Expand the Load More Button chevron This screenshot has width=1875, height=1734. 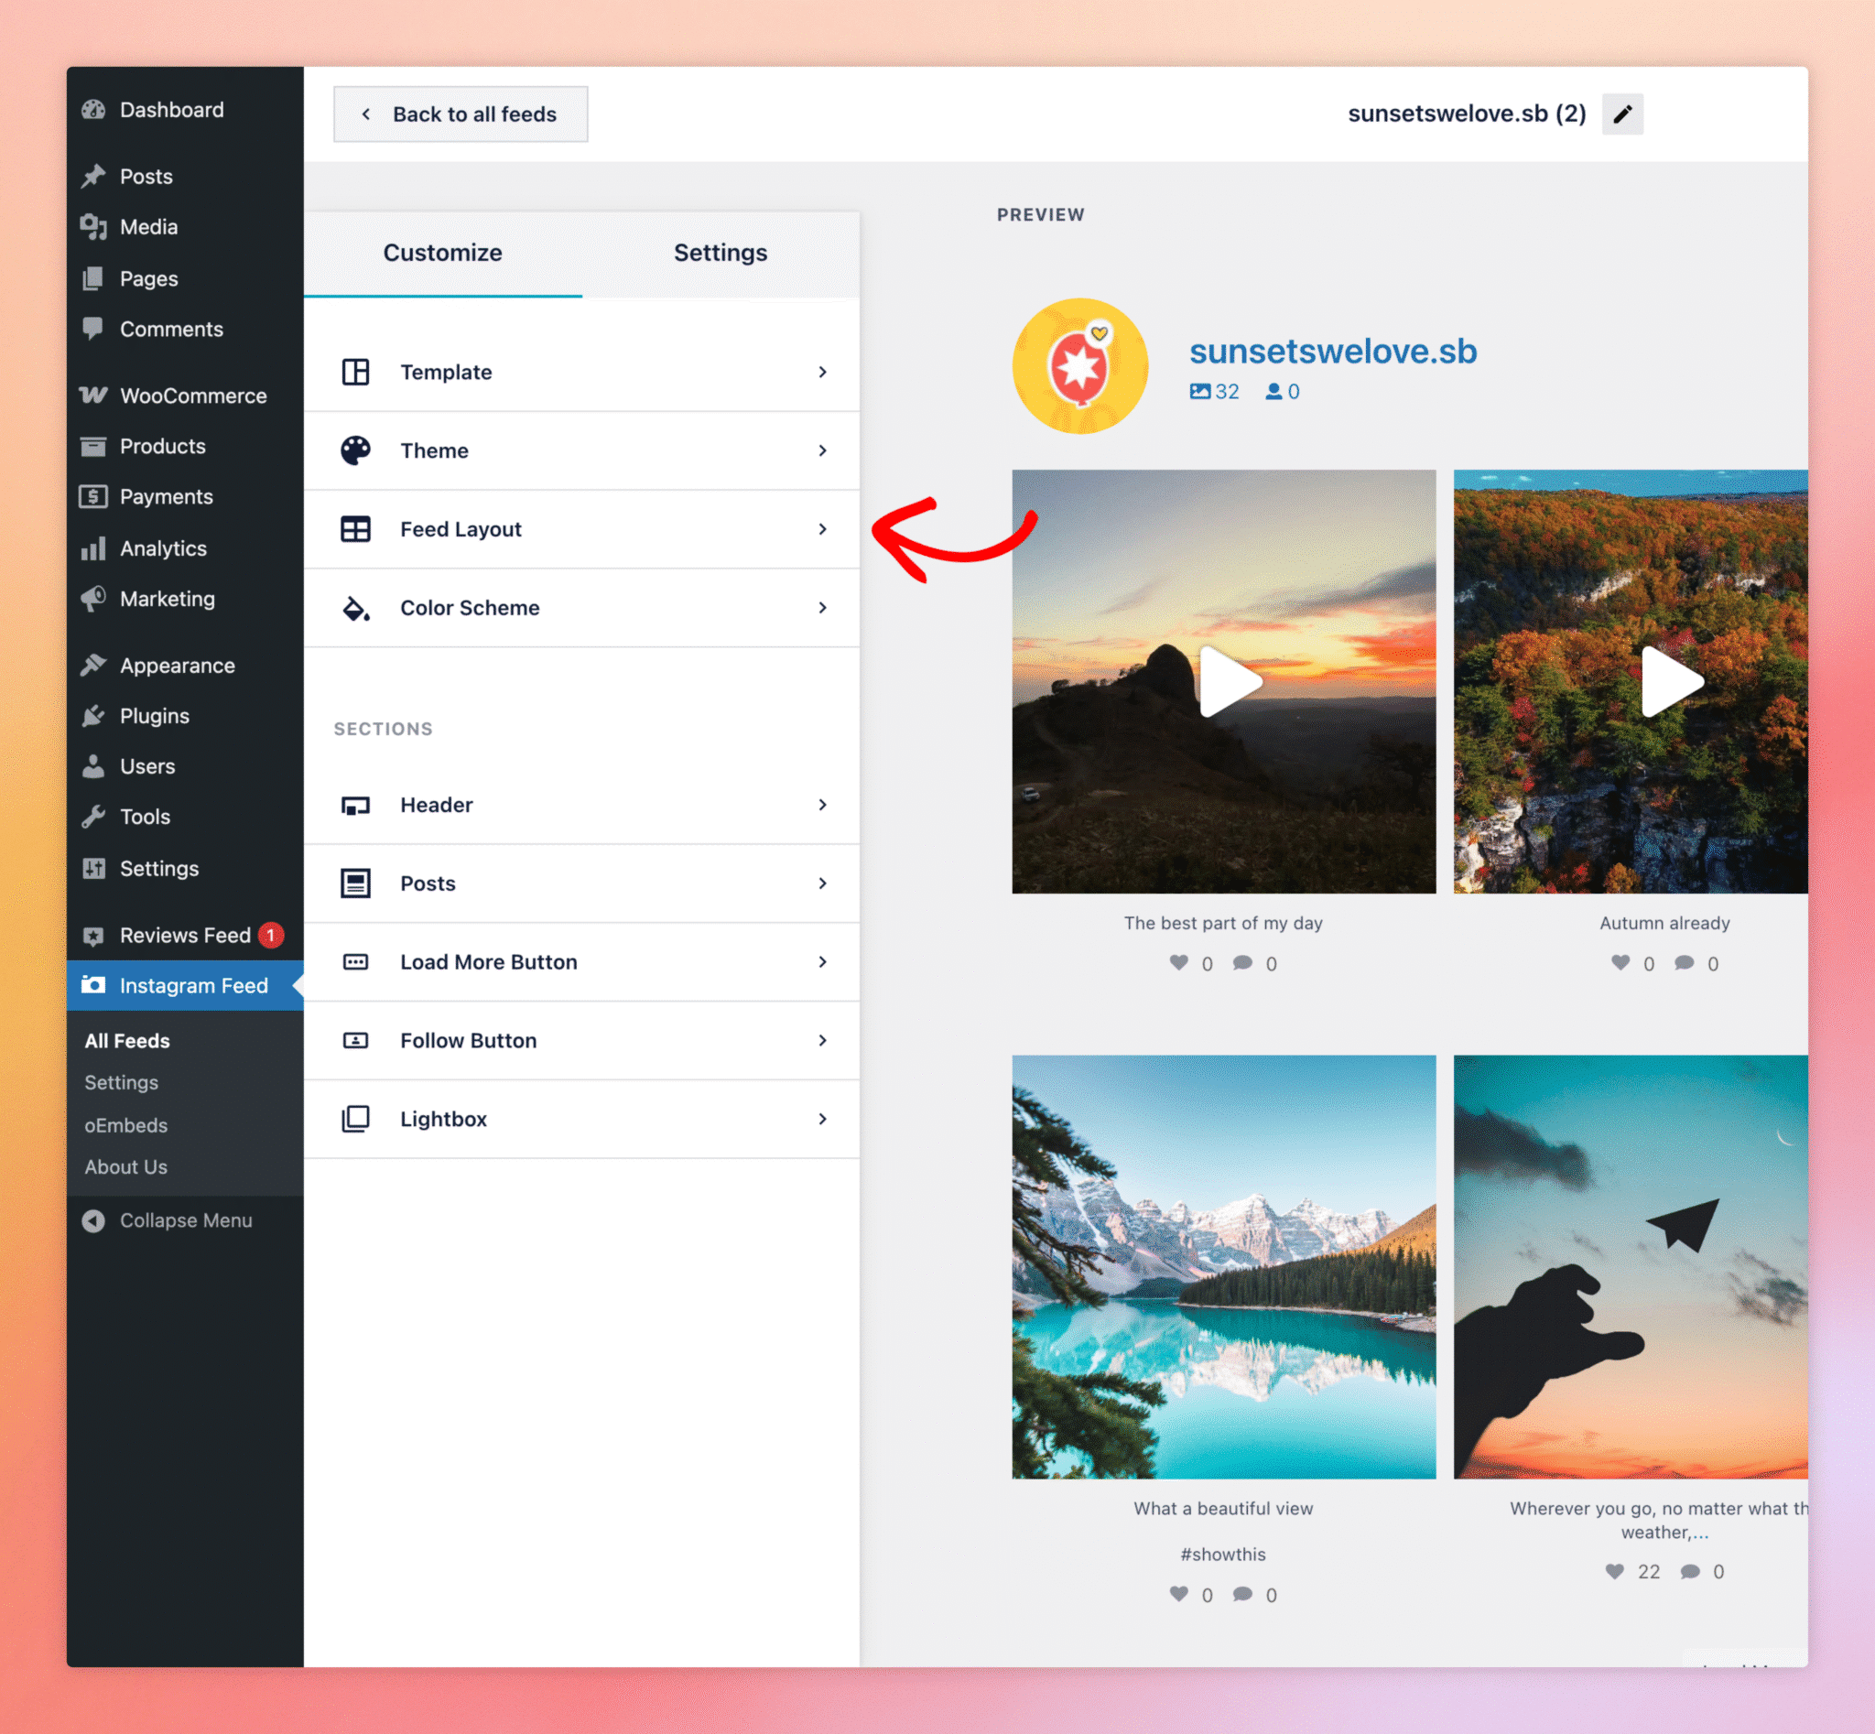[822, 962]
